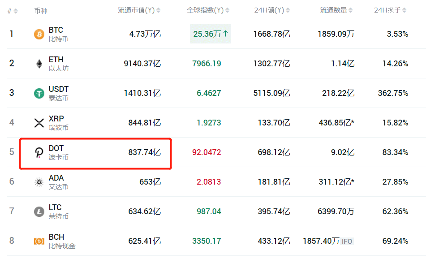The height and width of the screenshot is (259, 426).
Task: Click XRP circulating supply 436.85亿*
Action: pos(336,123)
